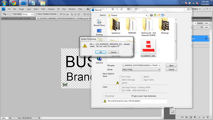
Task: Delete layer with trash icon
Action: coord(208,117)
